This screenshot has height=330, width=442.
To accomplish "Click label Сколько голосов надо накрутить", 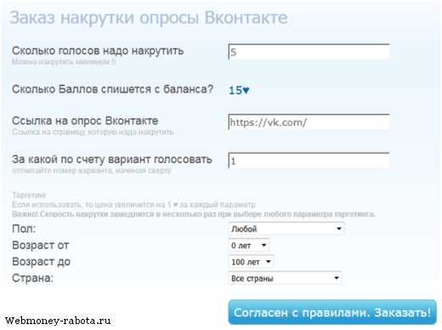I will coord(98,51).
